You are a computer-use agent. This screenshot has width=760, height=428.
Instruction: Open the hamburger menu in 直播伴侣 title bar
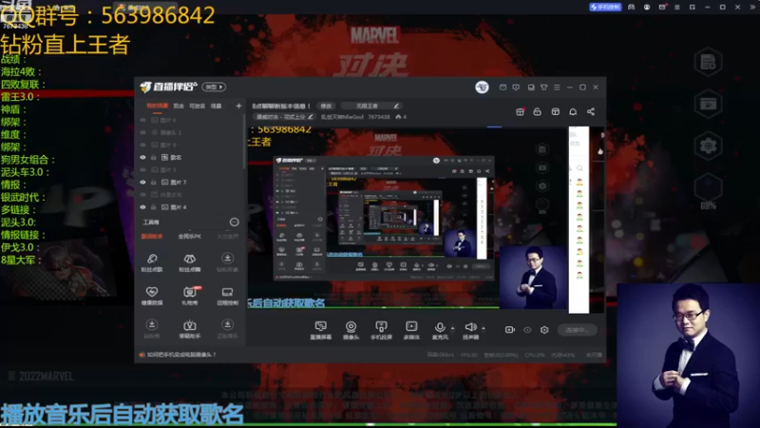tap(557, 88)
